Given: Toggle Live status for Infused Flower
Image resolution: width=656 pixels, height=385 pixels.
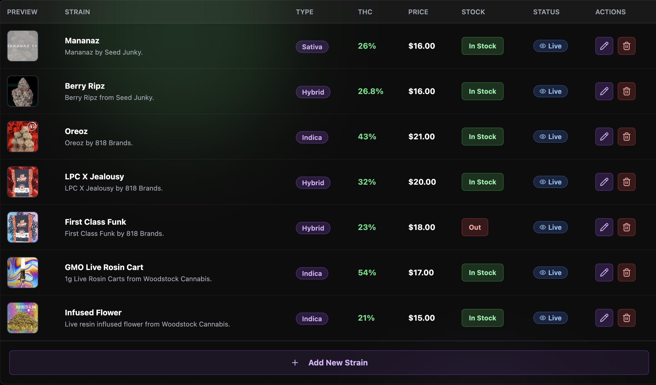Looking at the screenshot, I should click(550, 318).
